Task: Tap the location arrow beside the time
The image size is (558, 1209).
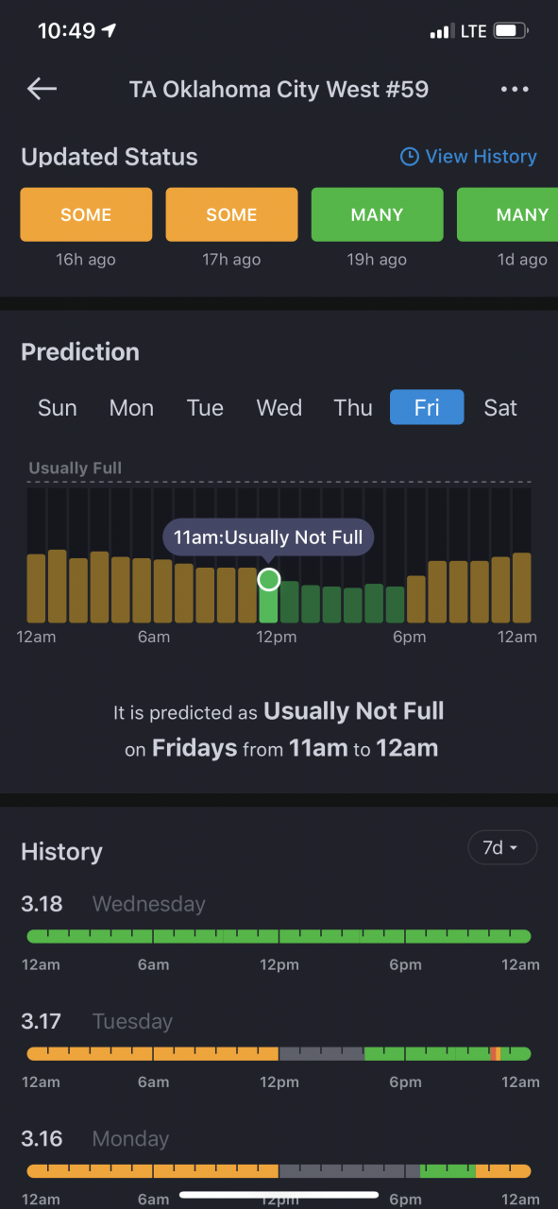Action: (110, 30)
